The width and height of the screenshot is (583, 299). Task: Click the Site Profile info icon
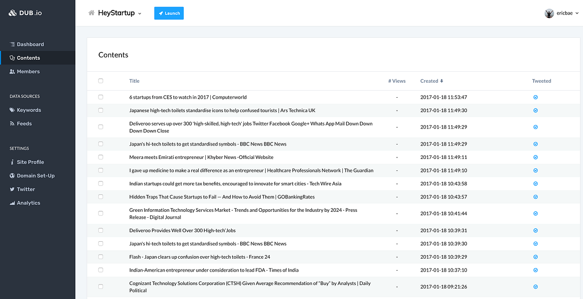tap(12, 162)
